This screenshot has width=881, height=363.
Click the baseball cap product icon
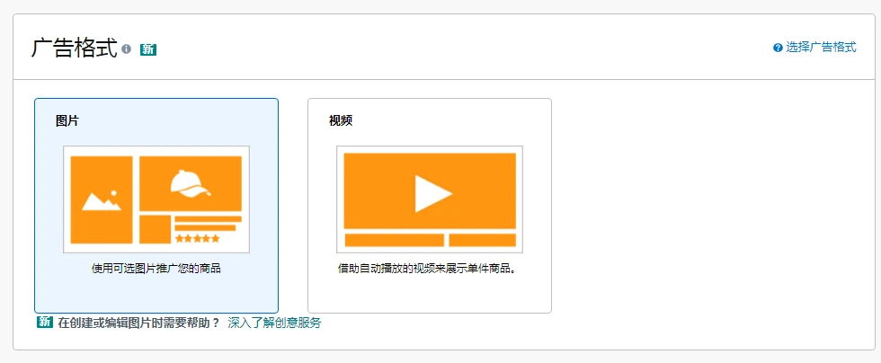190,183
